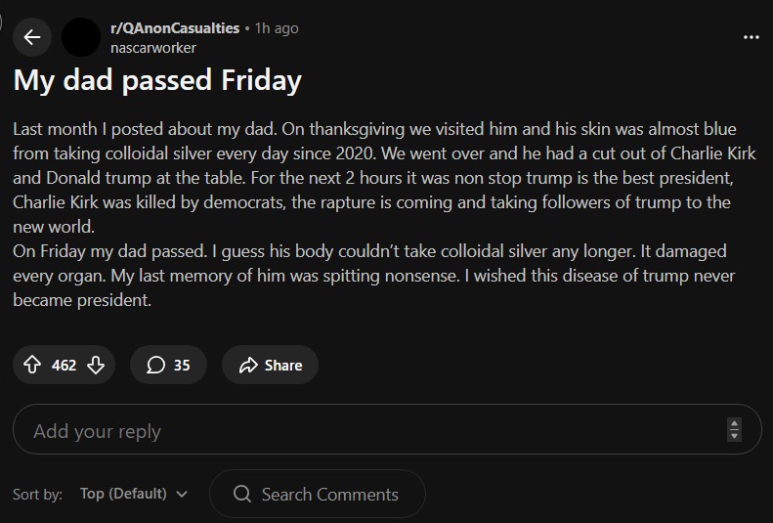Viewport: 773px width, 523px height.
Task: Click into the Search Comments text box
Action: point(330,494)
